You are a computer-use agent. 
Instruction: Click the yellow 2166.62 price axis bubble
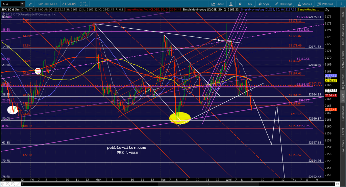click(x=330, y=81)
